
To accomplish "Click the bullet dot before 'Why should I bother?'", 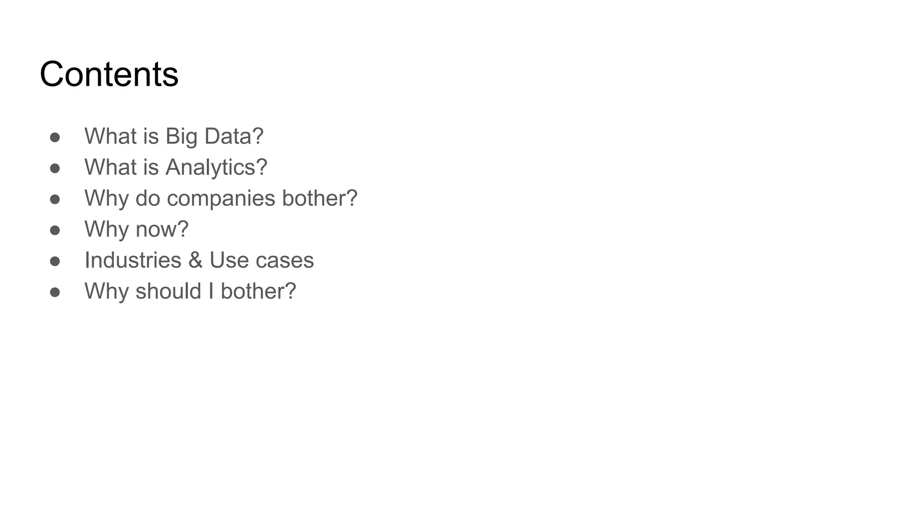I will pos(55,292).
